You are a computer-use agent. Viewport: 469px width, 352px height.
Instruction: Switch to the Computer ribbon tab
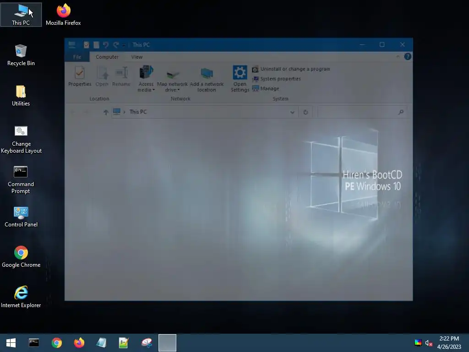pyautogui.click(x=107, y=57)
